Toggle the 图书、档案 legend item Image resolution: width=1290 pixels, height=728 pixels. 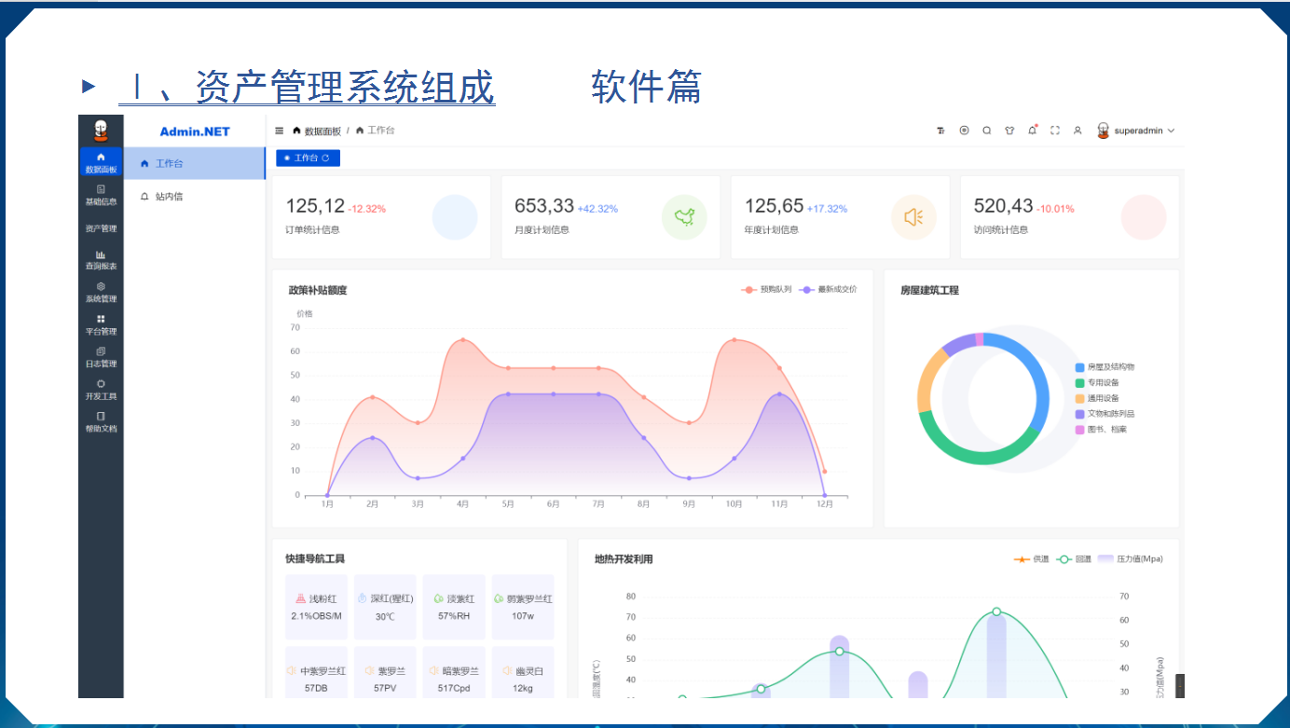(1101, 430)
